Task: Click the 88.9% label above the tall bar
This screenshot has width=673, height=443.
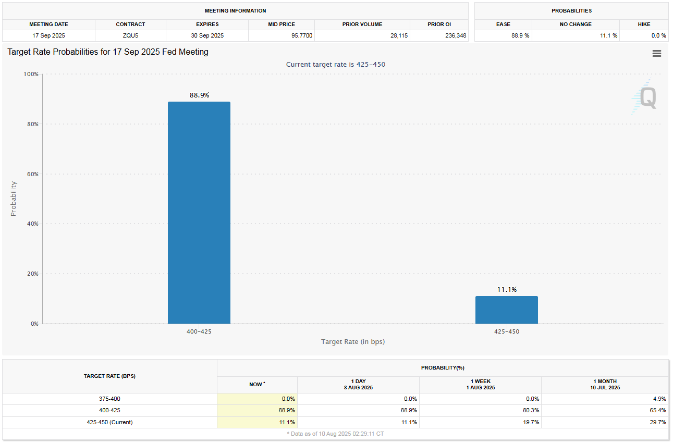Action: pos(199,95)
